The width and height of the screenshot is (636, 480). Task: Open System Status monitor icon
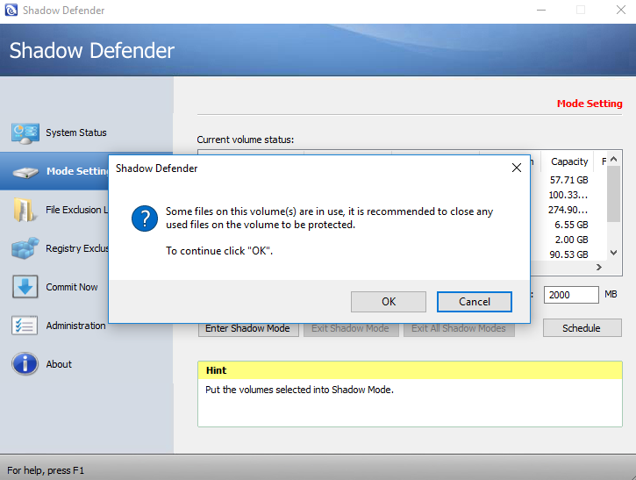(25, 133)
